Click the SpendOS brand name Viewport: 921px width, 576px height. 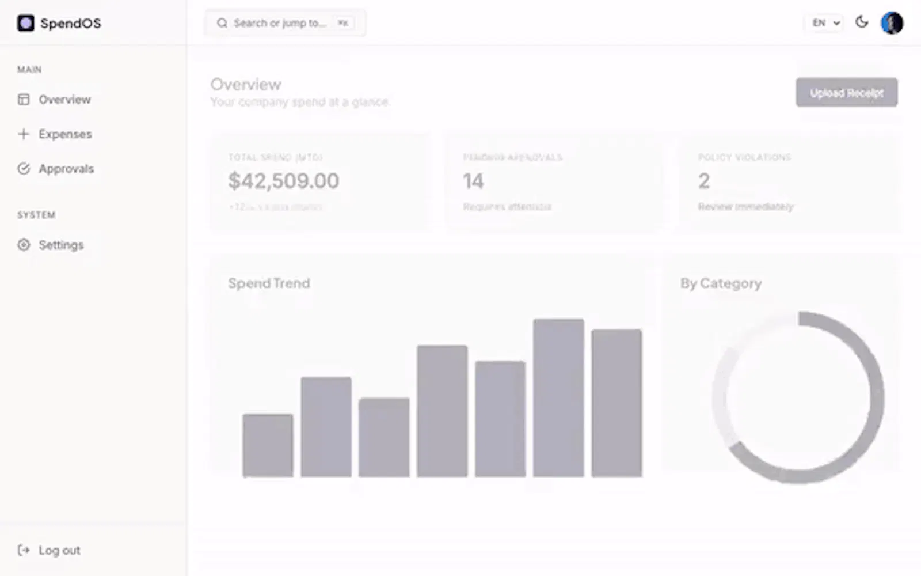[x=71, y=24]
